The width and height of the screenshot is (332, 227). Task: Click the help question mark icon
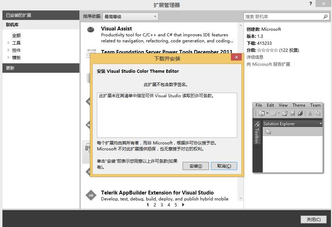point(310,3)
